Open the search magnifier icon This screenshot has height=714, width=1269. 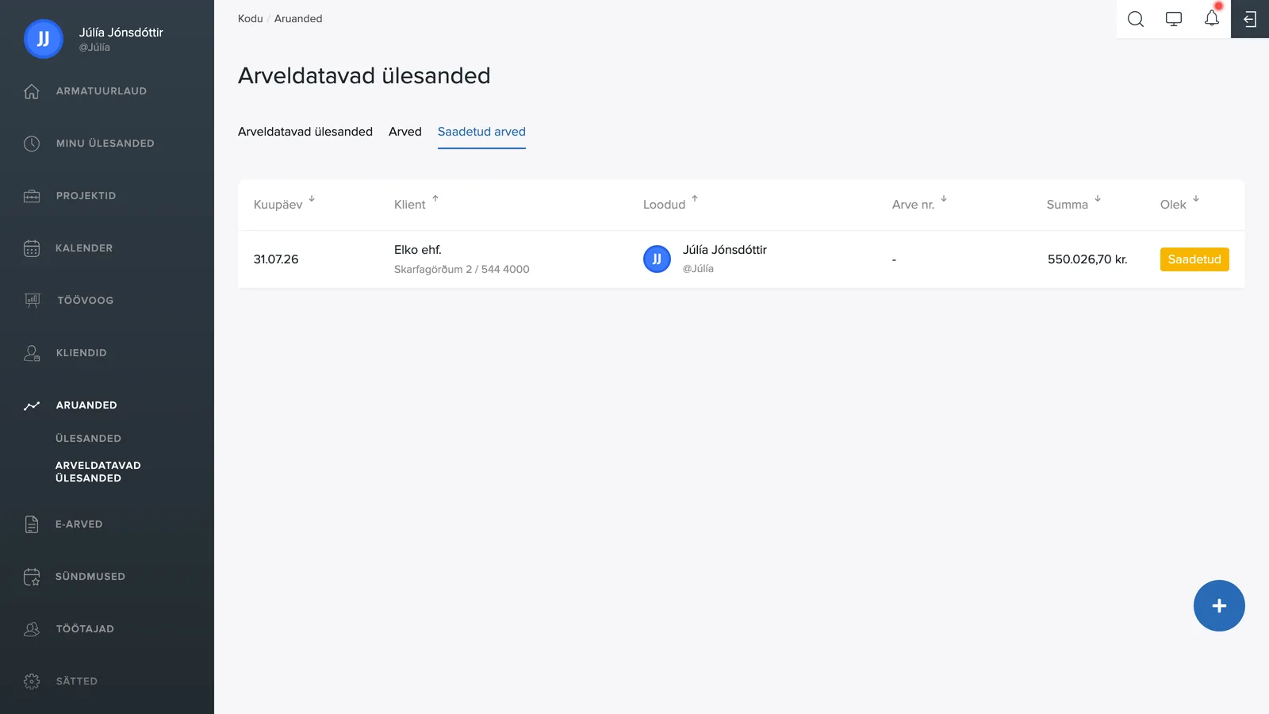pyautogui.click(x=1135, y=19)
